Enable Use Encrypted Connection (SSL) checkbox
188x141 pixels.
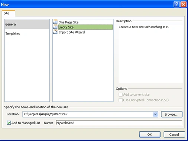coord(120,100)
